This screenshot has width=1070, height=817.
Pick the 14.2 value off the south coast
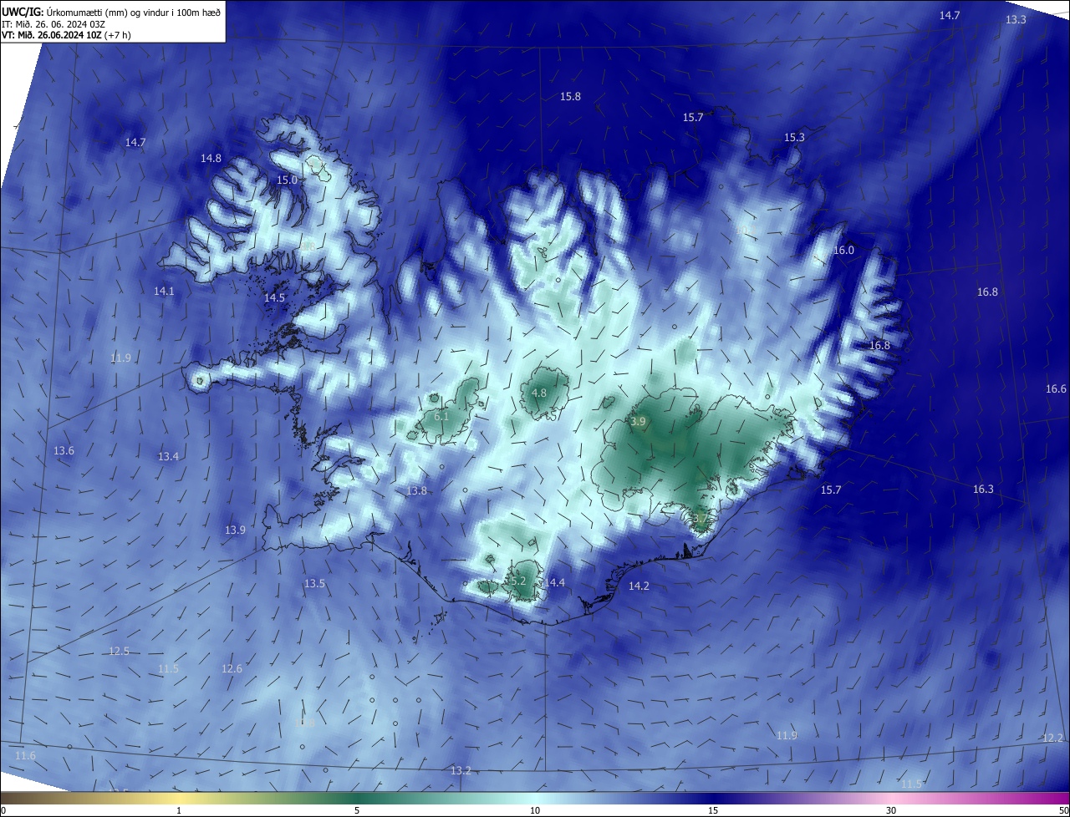point(639,586)
